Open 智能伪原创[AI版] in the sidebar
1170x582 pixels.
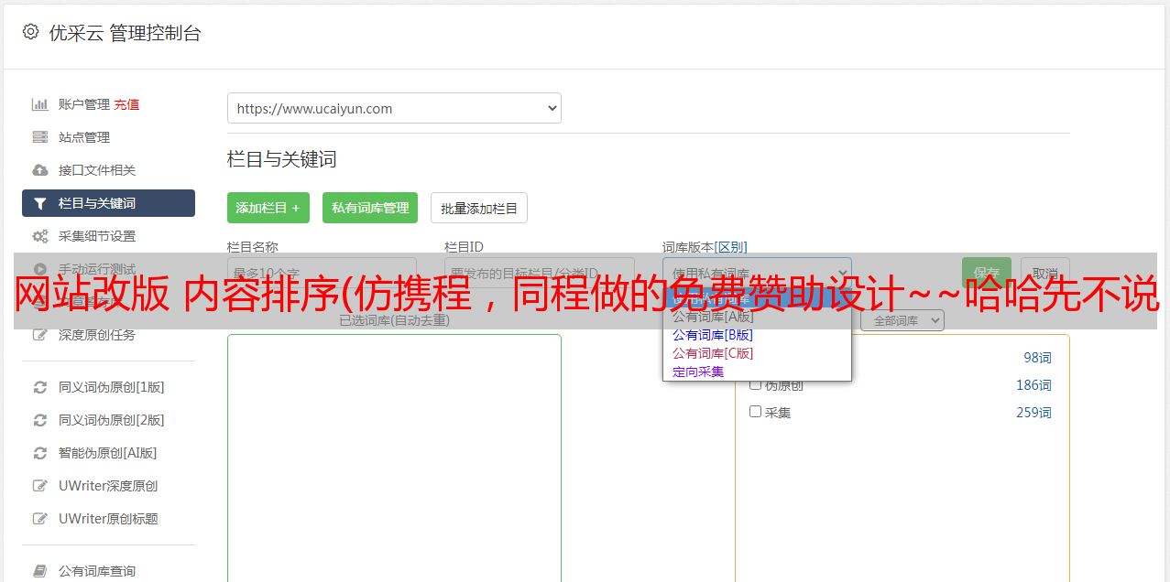[108, 453]
